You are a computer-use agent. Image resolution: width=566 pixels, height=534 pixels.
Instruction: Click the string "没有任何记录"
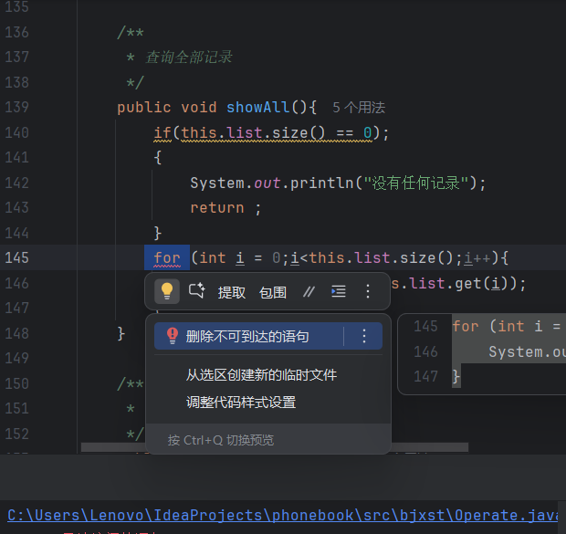(416, 183)
